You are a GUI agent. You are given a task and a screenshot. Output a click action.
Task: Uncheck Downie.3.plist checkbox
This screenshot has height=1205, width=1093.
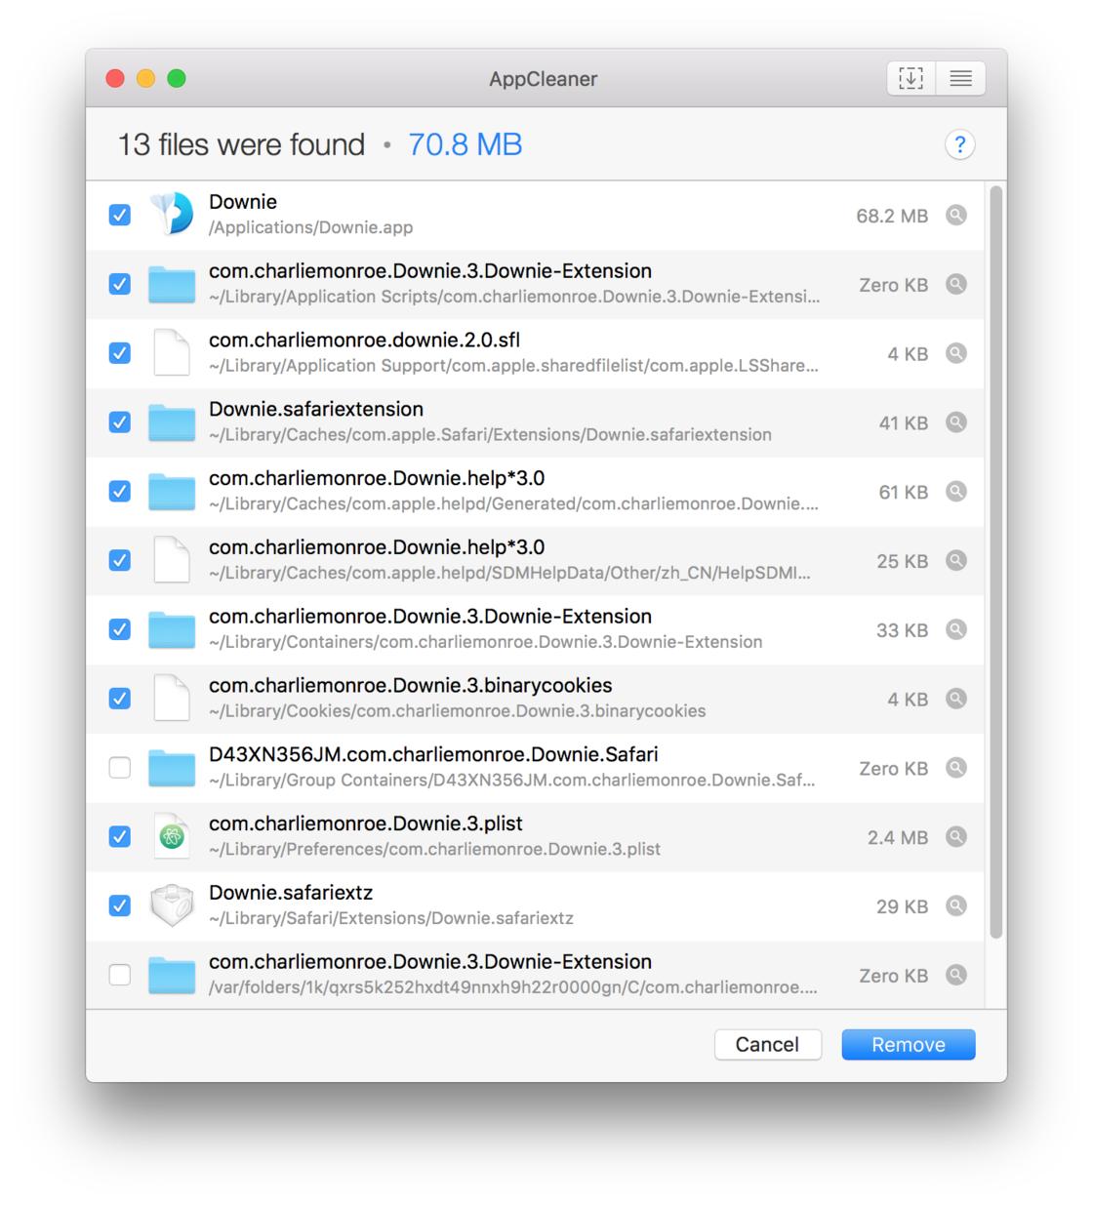click(120, 837)
